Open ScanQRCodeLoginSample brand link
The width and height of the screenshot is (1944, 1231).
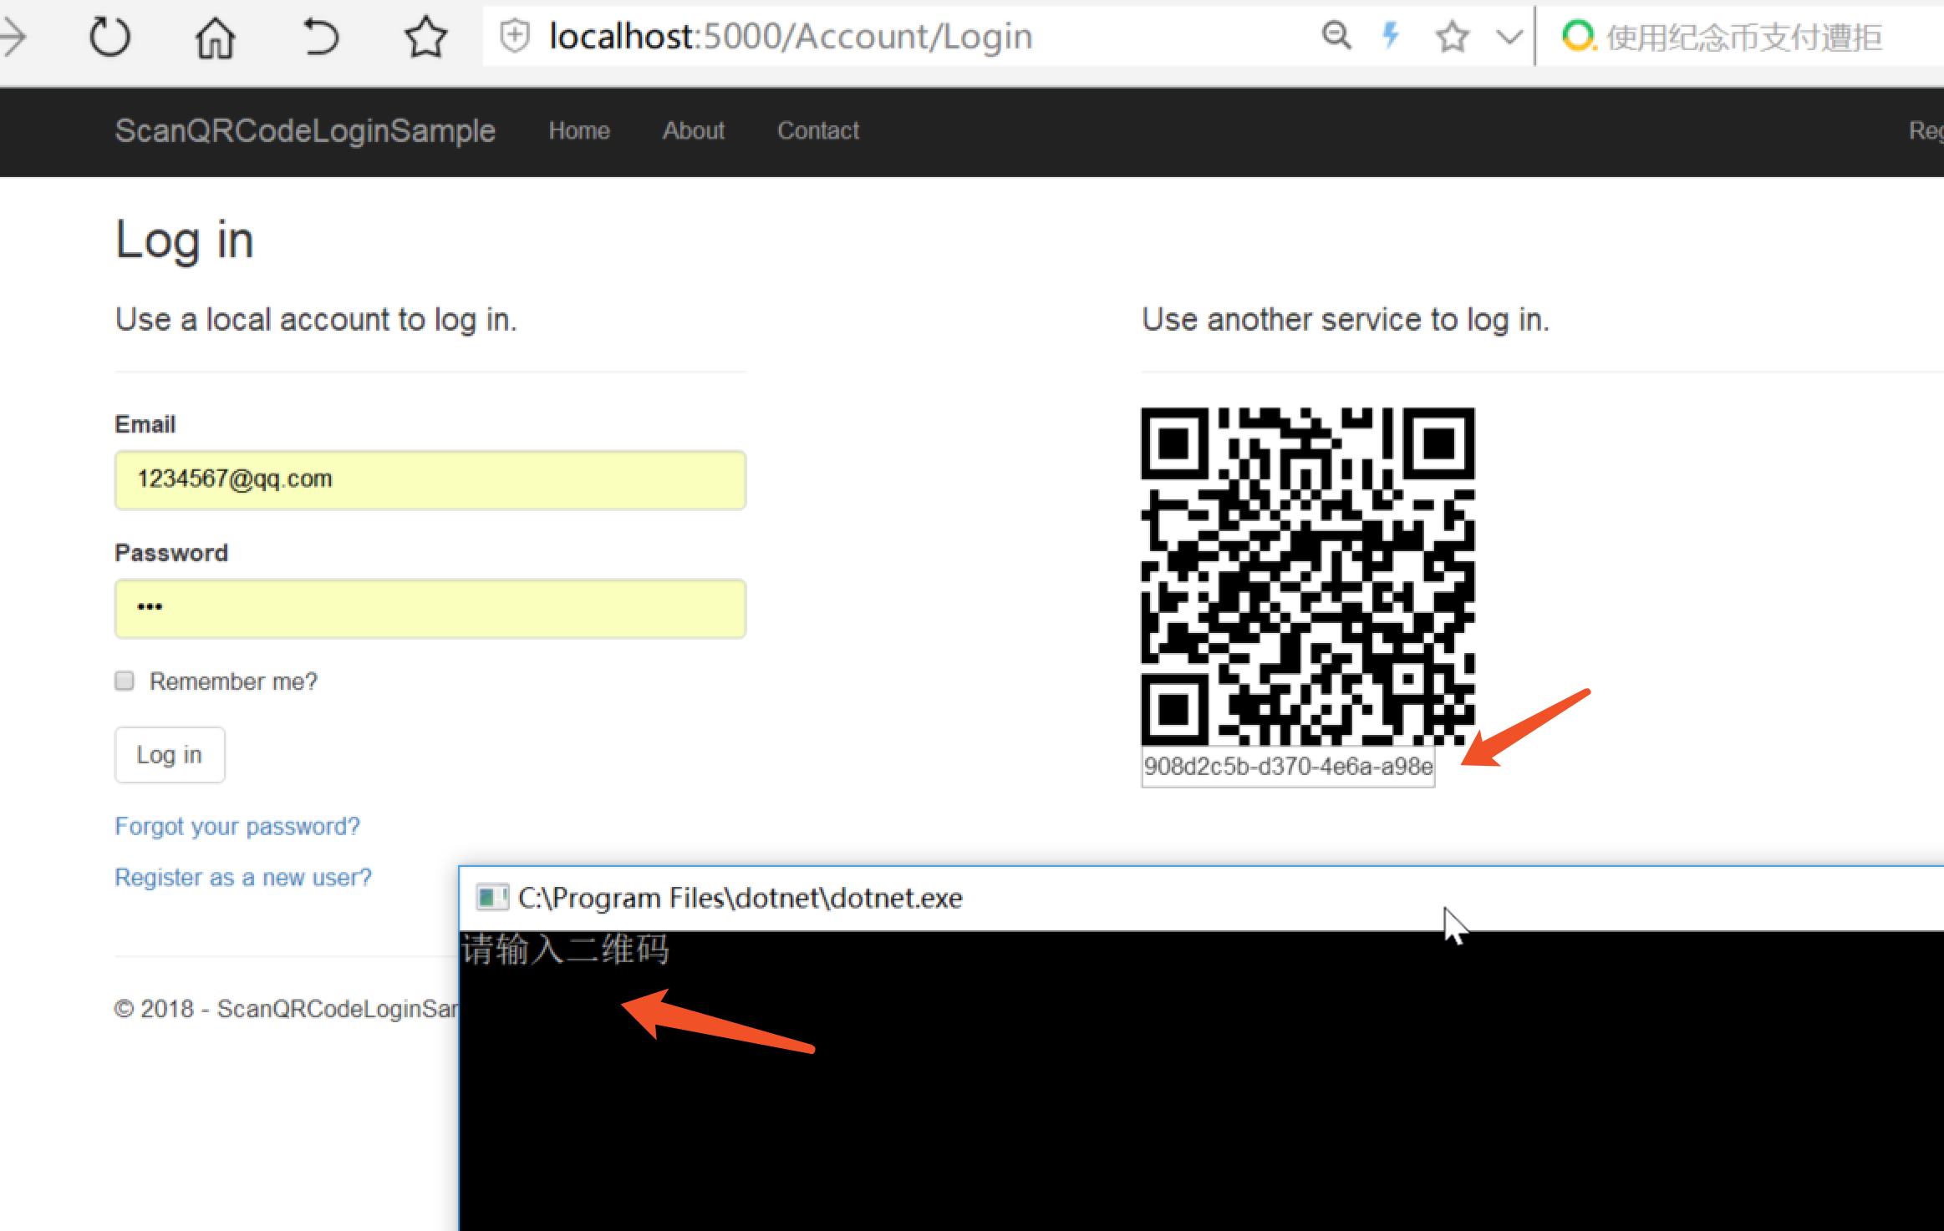(x=305, y=131)
